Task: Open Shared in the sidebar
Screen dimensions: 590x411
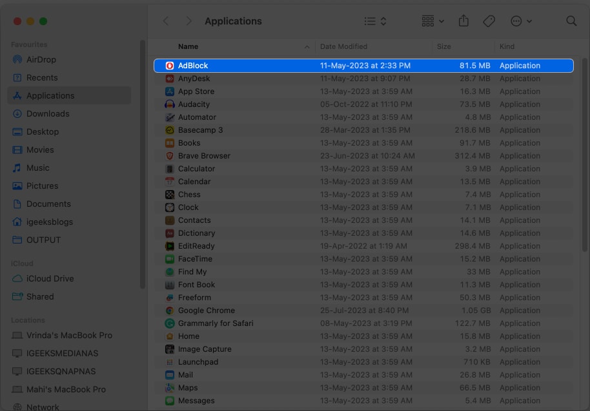Action: pos(69,296)
